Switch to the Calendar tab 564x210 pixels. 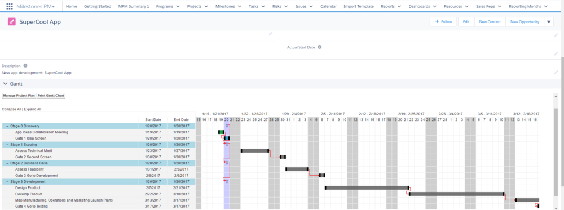pos(328,6)
